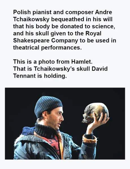Click the word 'Shakespeare' in the text

tap(31, 41)
